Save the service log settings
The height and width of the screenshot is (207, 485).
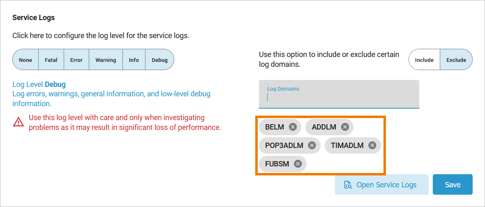click(x=453, y=185)
